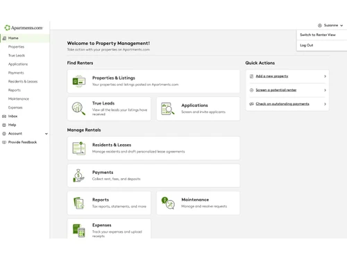Click the Expenses calculator icon
347x260 pixels.
pos(79,230)
